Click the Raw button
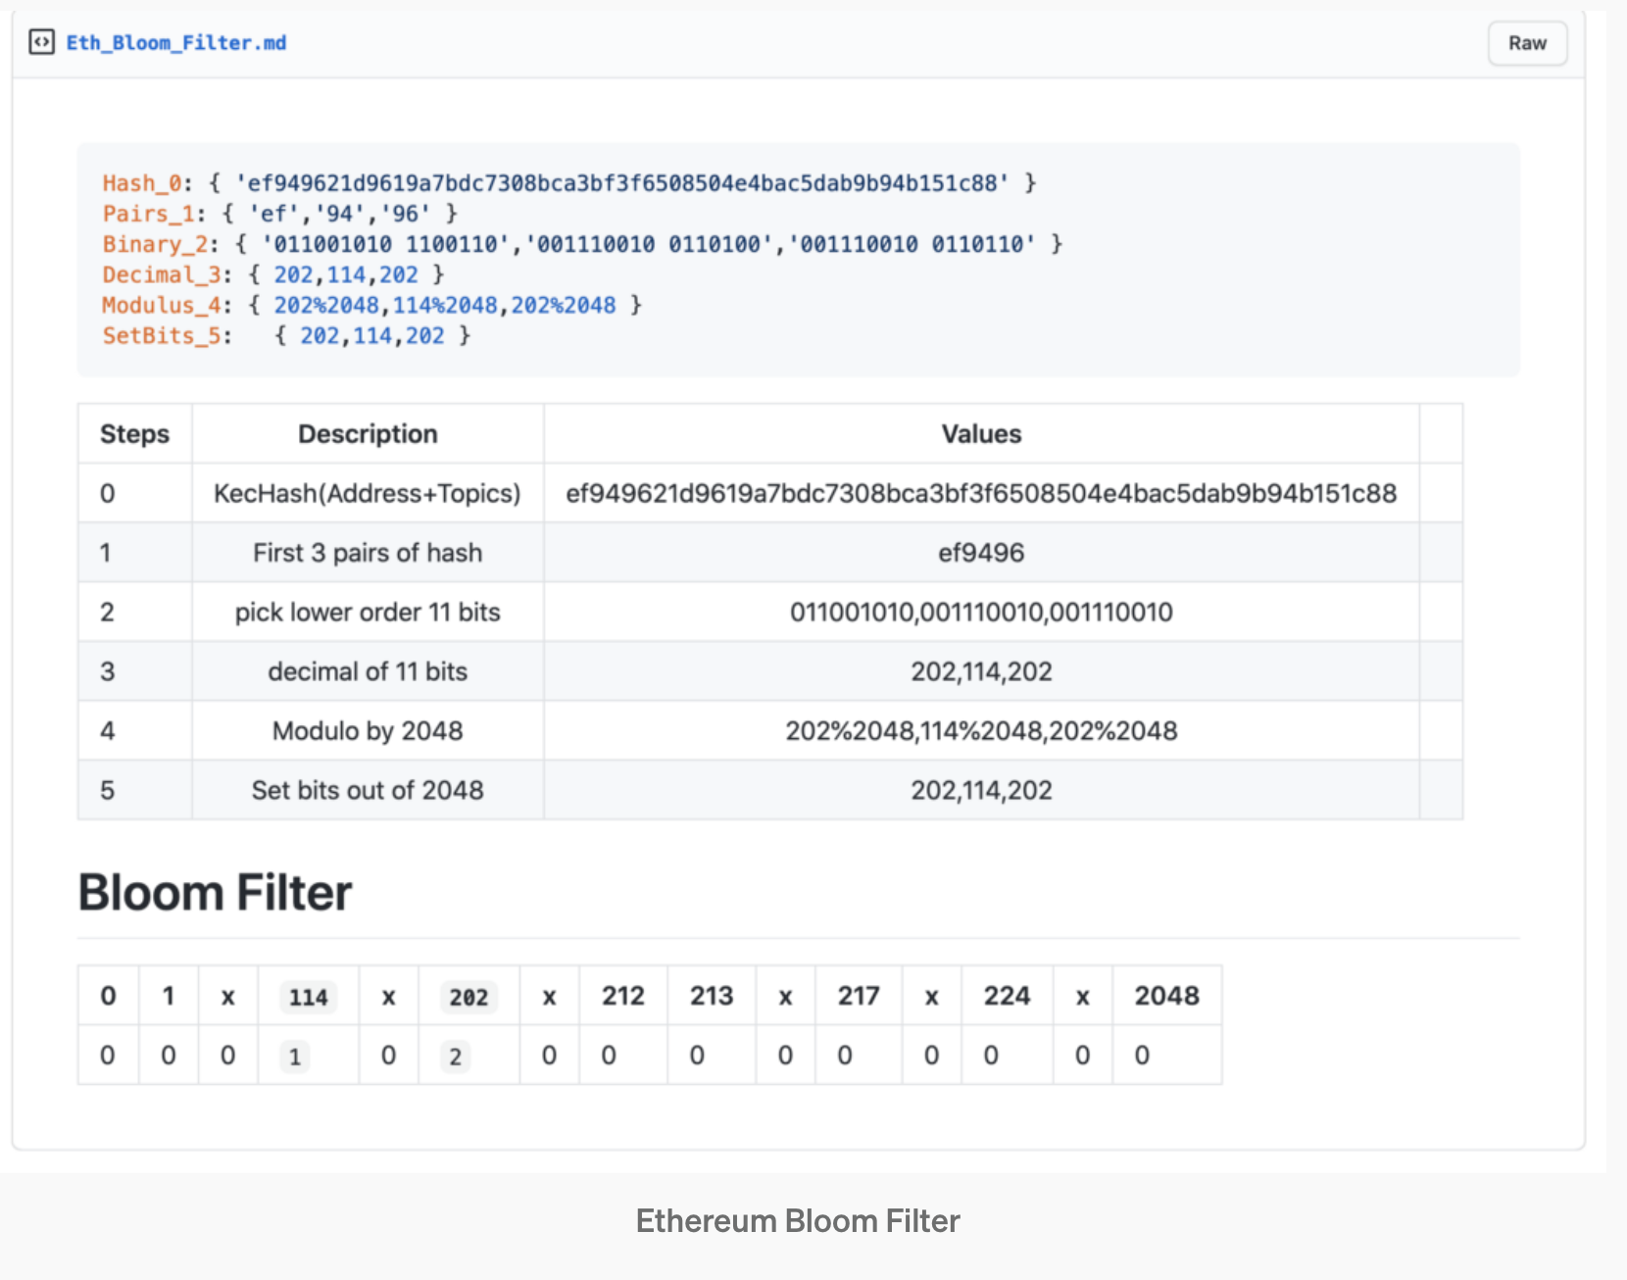The height and width of the screenshot is (1280, 1627). [1527, 43]
